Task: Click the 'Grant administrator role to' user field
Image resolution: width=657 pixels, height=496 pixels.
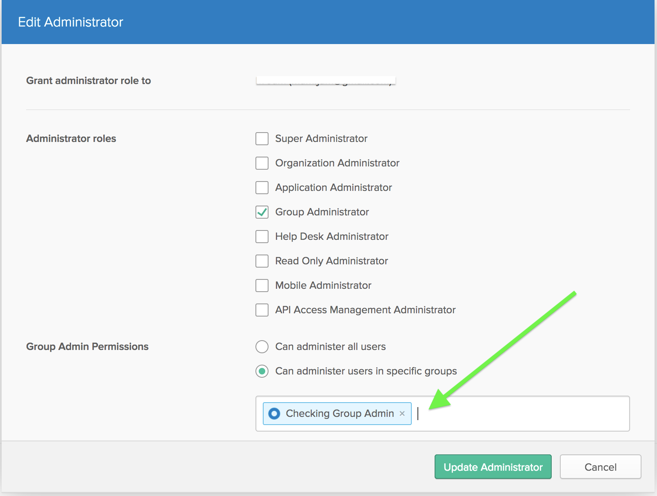Action: pos(326,81)
